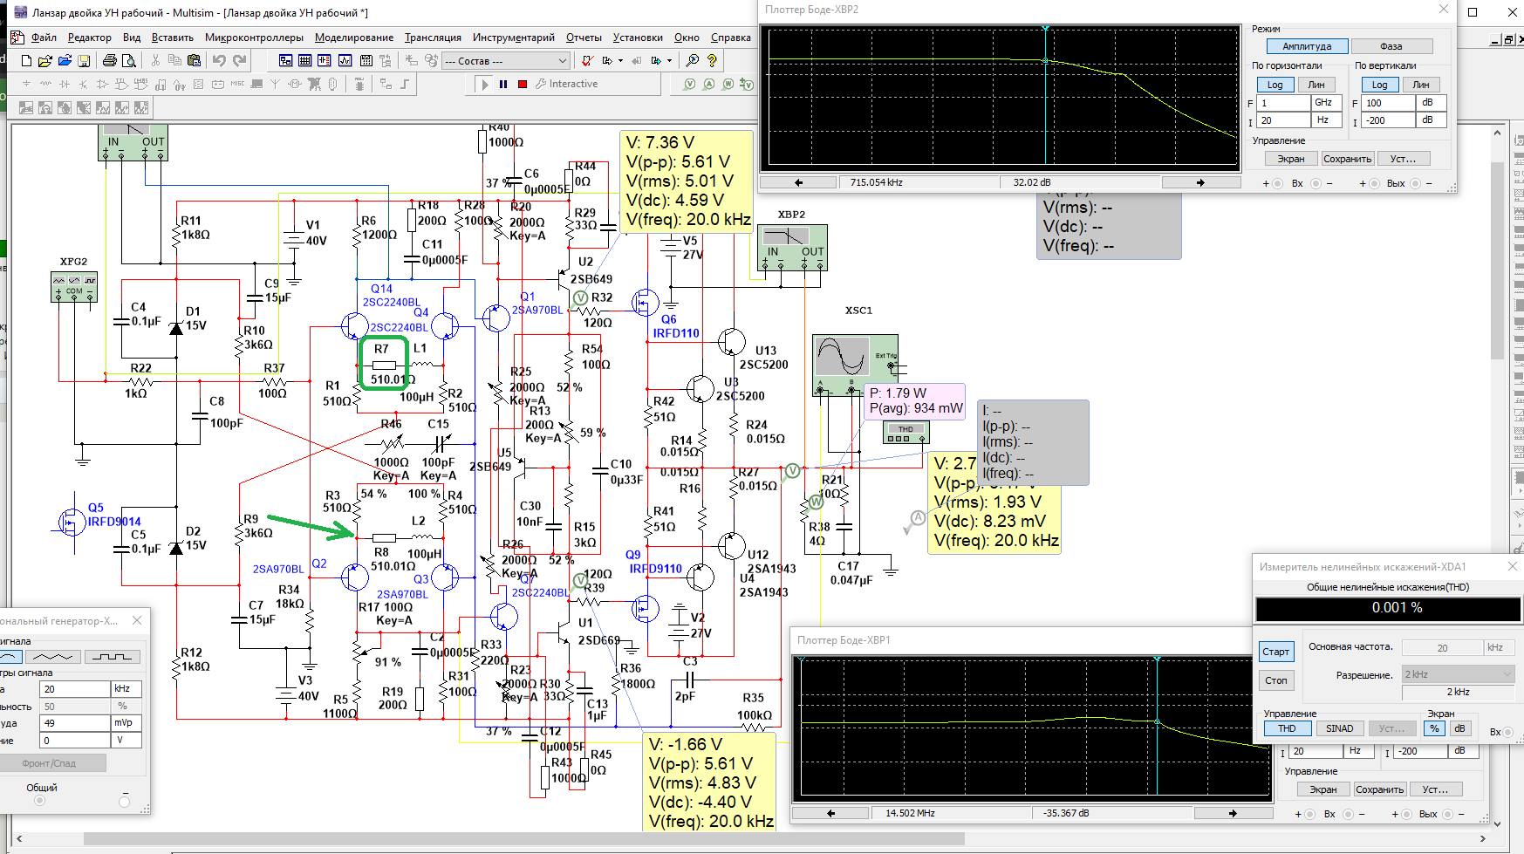Image resolution: width=1524 pixels, height=854 pixels.
Task: Open the Help question mark icon
Action: pos(712,61)
